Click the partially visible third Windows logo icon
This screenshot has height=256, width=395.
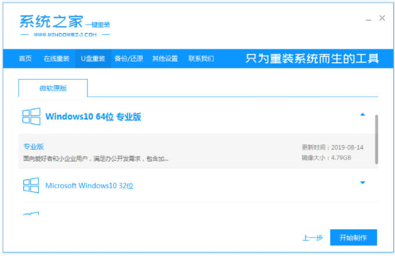pos(31,213)
